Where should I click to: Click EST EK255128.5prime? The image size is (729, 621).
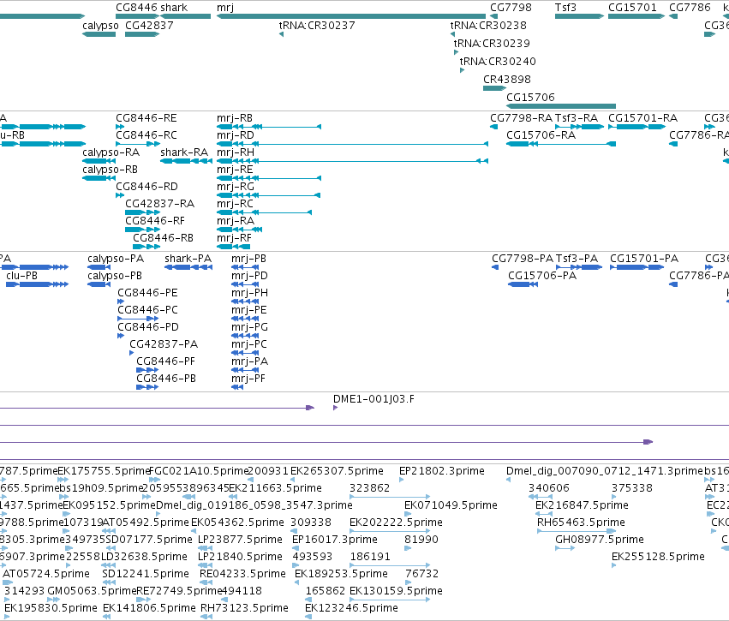tap(614, 565)
